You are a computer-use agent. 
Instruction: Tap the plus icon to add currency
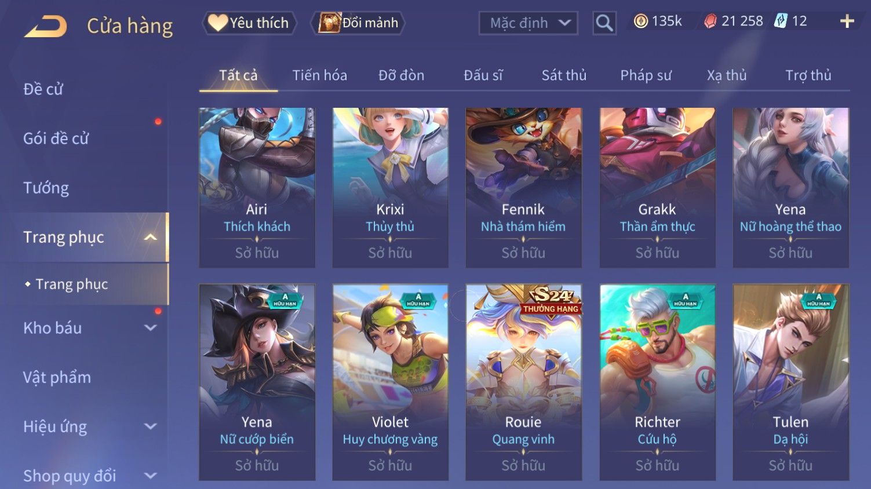pos(847,21)
